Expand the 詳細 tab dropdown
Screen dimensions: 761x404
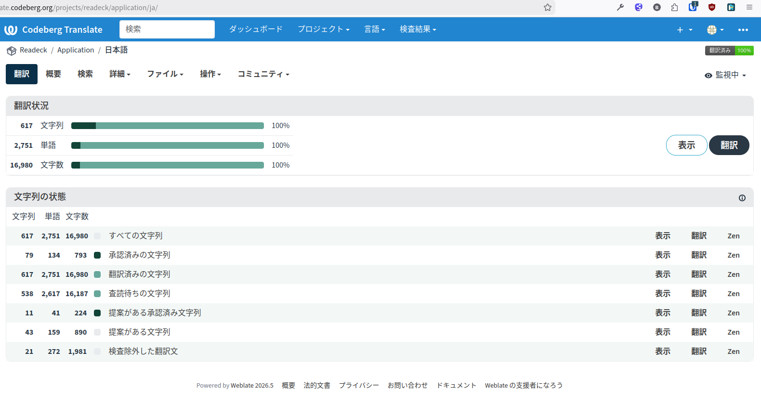click(x=120, y=74)
